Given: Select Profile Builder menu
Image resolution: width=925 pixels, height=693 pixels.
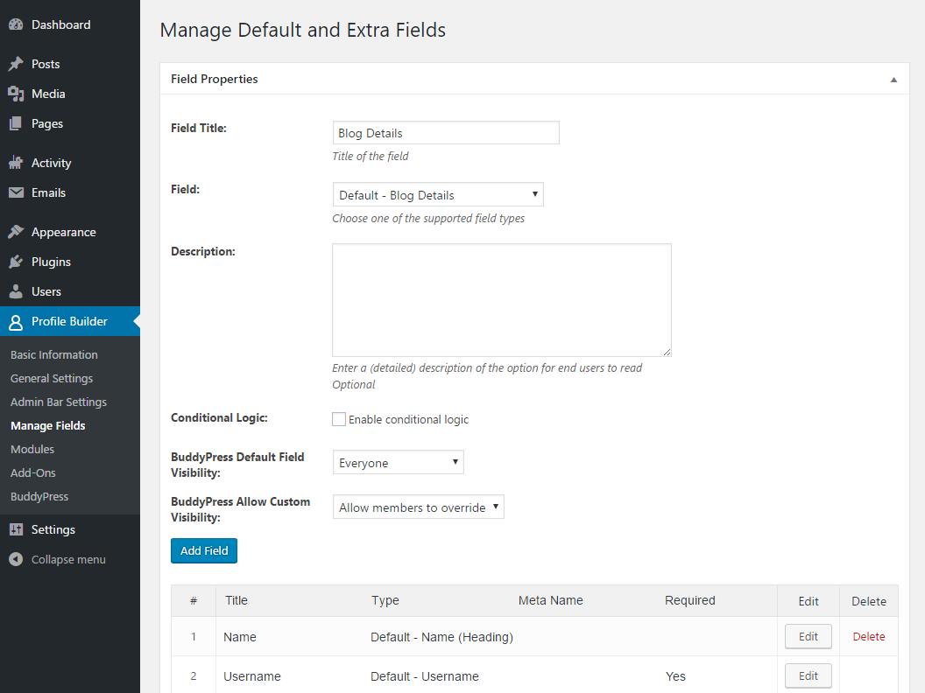Looking at the screenshot, I should (x=70, y=322).
